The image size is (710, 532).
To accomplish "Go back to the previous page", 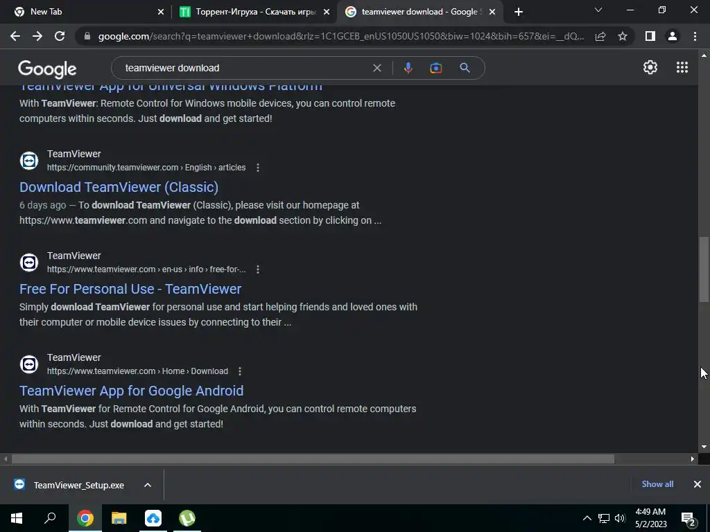I will tap(15, 36).
